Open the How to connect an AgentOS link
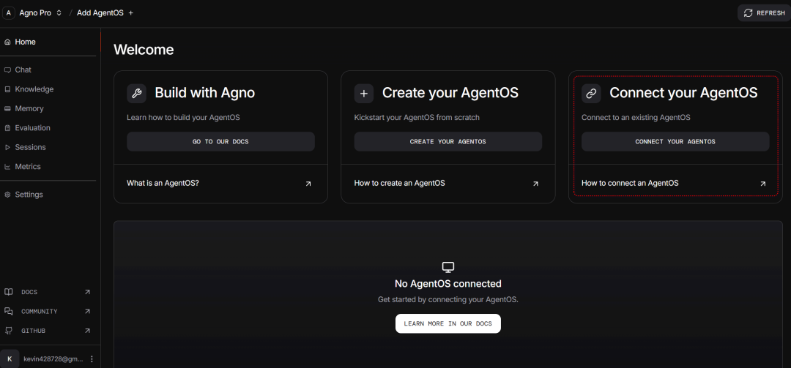The height and width of the screenshot is (368, 791). point(630,184)
